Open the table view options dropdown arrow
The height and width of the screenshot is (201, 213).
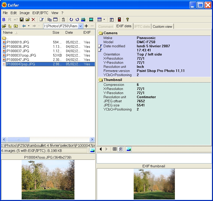(x=104, y=20)
